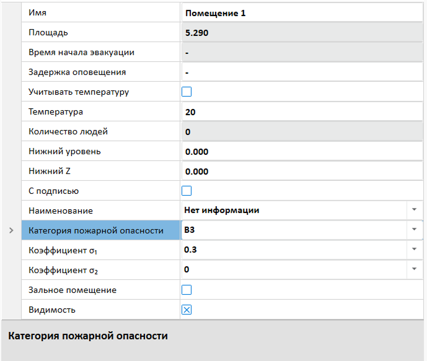This screenshot has height=361, width=427.
Task: Select the С подписью label
Action: pyautogui.click(x=54, y=191)
